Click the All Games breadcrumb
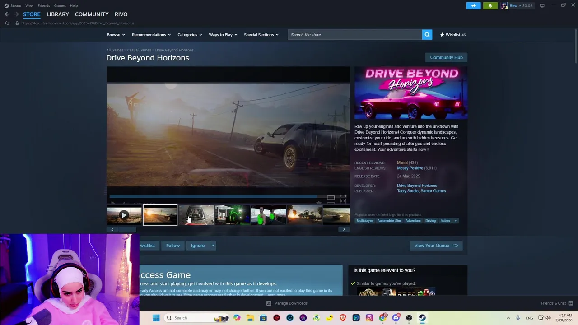Screen dimensions: 578x325 (114, 50)
